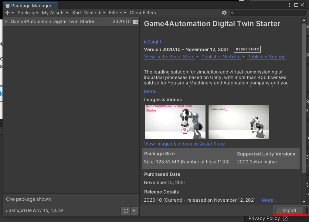Click the refresh icon beside last update
The width and height of the screenshot is (309, 222).
126,211
